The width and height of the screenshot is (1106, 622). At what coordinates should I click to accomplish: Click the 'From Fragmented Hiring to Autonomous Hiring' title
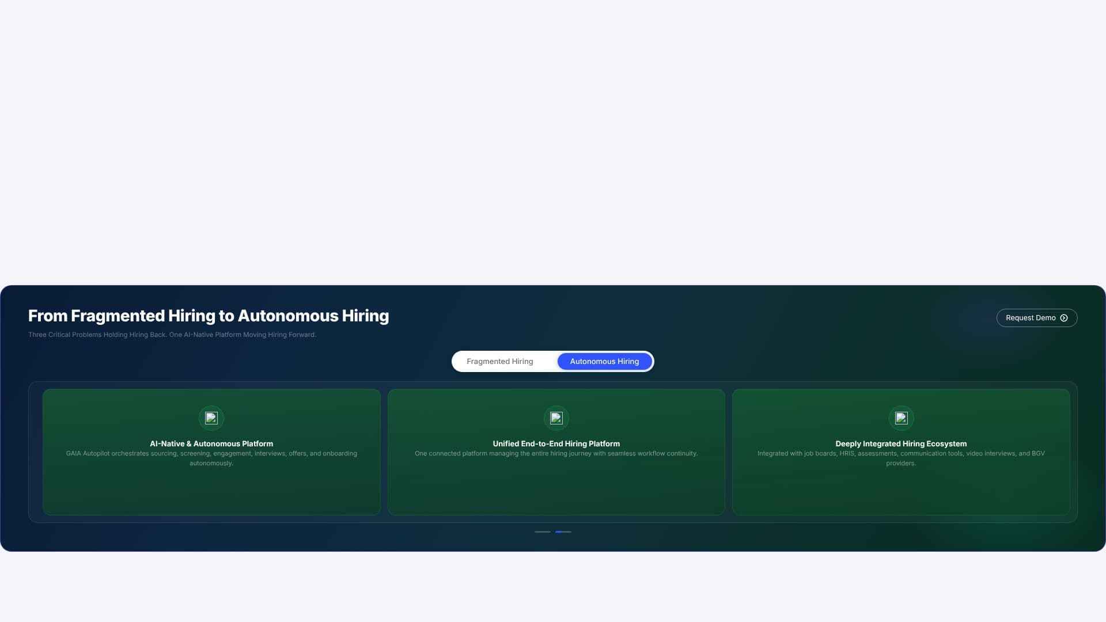click(209, 316)
